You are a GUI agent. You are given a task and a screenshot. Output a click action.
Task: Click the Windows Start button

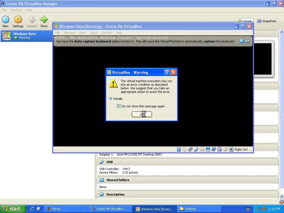pyautogui.click(x=13, y=209)
